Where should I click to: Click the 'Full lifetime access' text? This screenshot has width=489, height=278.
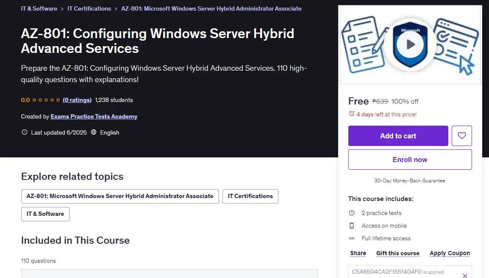pos(386,239)
